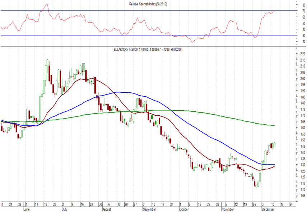The image size is (307, 212).
Task: Click the 1.15 price axis label
Action: [x=303, y=183]
